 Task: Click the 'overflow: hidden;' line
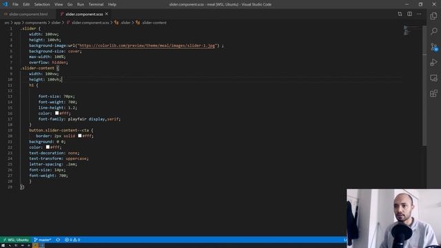(48, 63)
